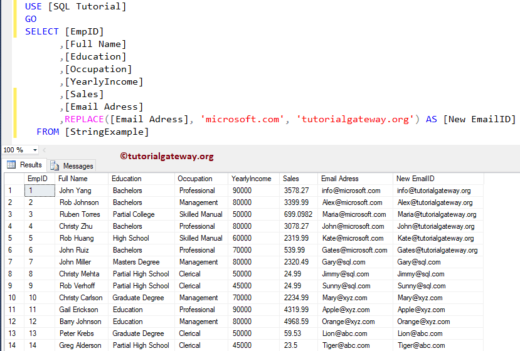This screenshot has height=351, width=520.
Task: Select the YearlyIncome column header
Action: [254, 179]
